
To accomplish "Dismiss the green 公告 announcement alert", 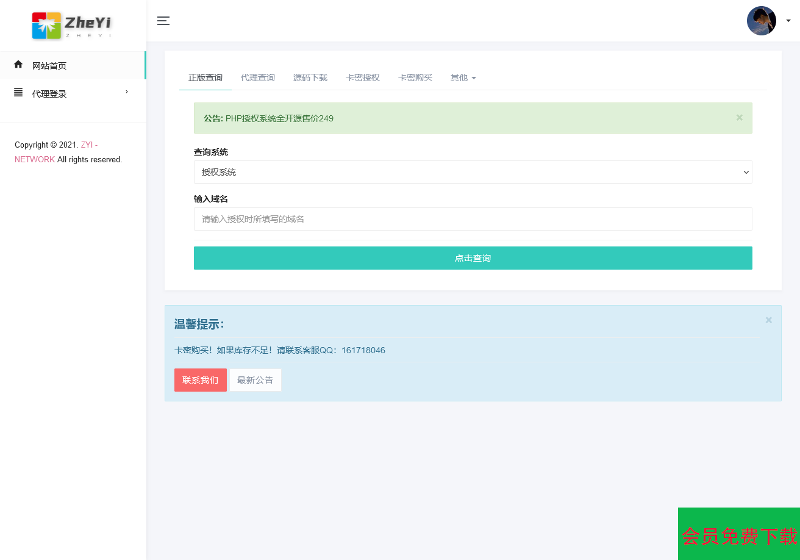I will pyautogui.click(x=739, y=118).
